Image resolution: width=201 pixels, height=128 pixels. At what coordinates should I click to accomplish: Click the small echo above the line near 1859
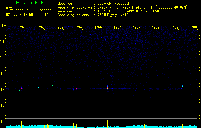click(183, 86)
